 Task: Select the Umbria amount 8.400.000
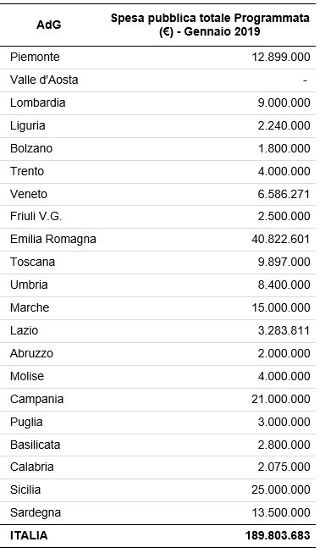click(x=284, y=285)
